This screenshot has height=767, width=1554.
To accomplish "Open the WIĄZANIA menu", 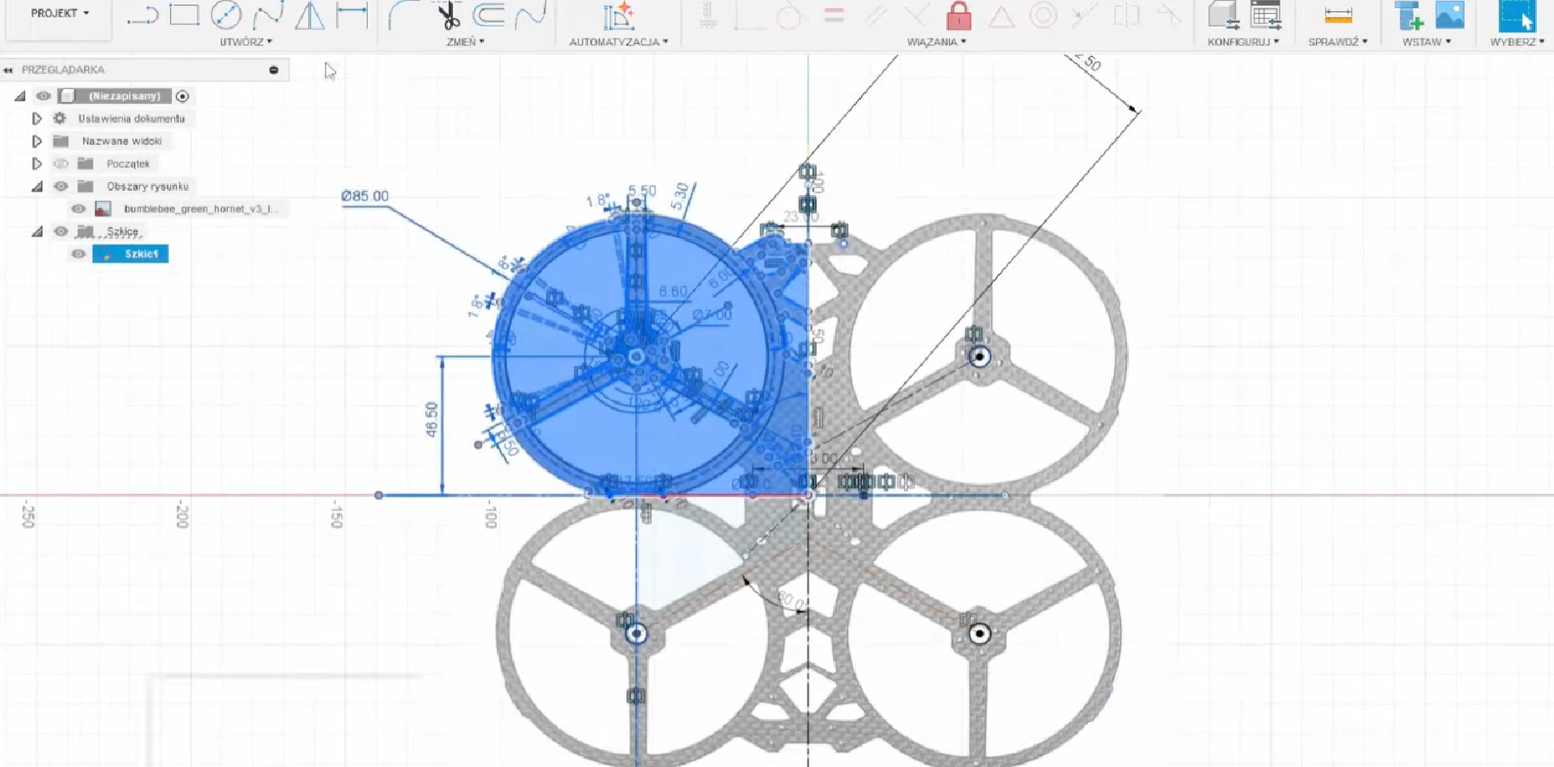I will [936, 41].
